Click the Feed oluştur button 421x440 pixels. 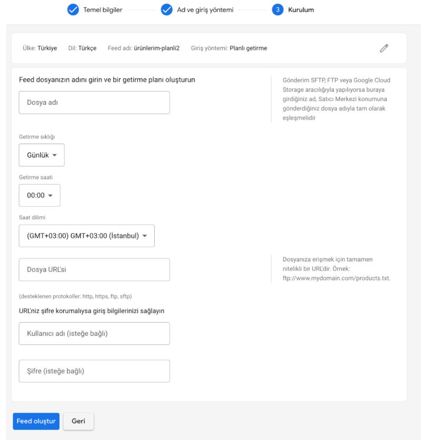[35, 421]
